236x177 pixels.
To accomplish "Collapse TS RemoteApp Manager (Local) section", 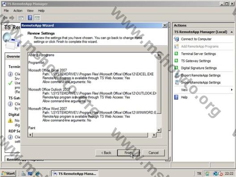I will click(x=232, y=32).
